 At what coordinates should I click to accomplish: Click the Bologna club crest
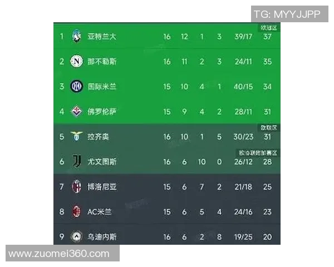(x=76, y=187)
